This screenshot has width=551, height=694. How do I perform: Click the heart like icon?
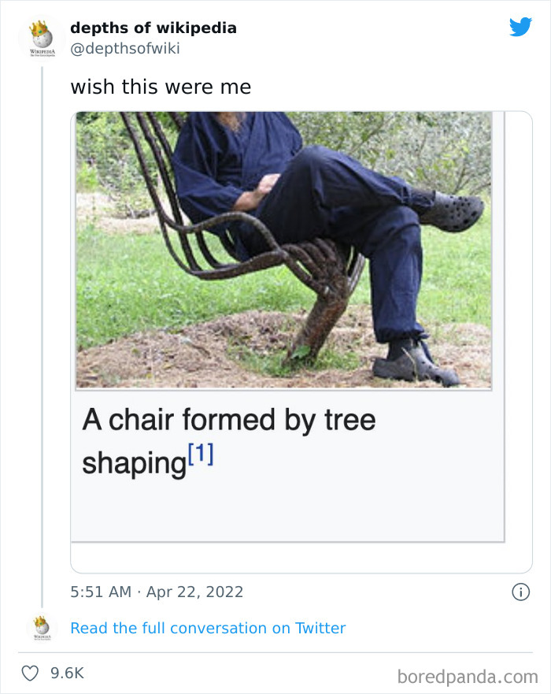coord(30,674)
